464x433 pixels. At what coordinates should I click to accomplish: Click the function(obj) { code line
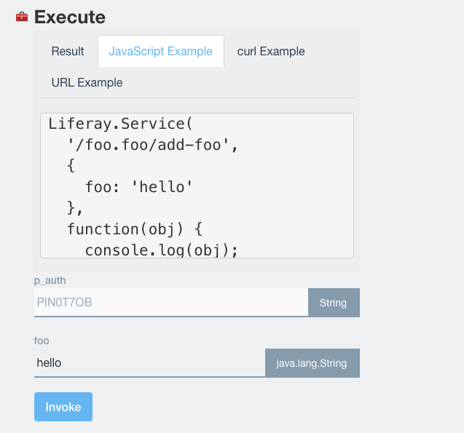[135, 229]
